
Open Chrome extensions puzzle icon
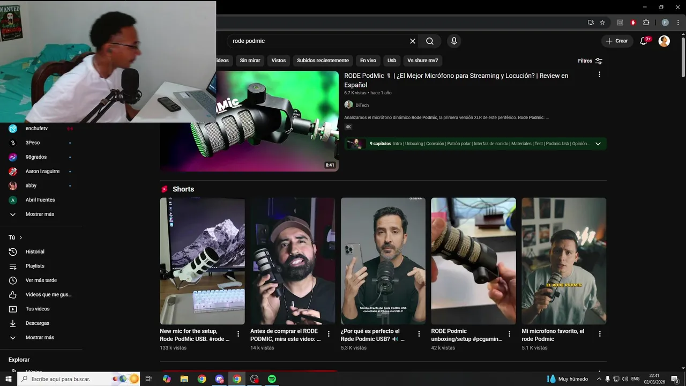(646, 23)
